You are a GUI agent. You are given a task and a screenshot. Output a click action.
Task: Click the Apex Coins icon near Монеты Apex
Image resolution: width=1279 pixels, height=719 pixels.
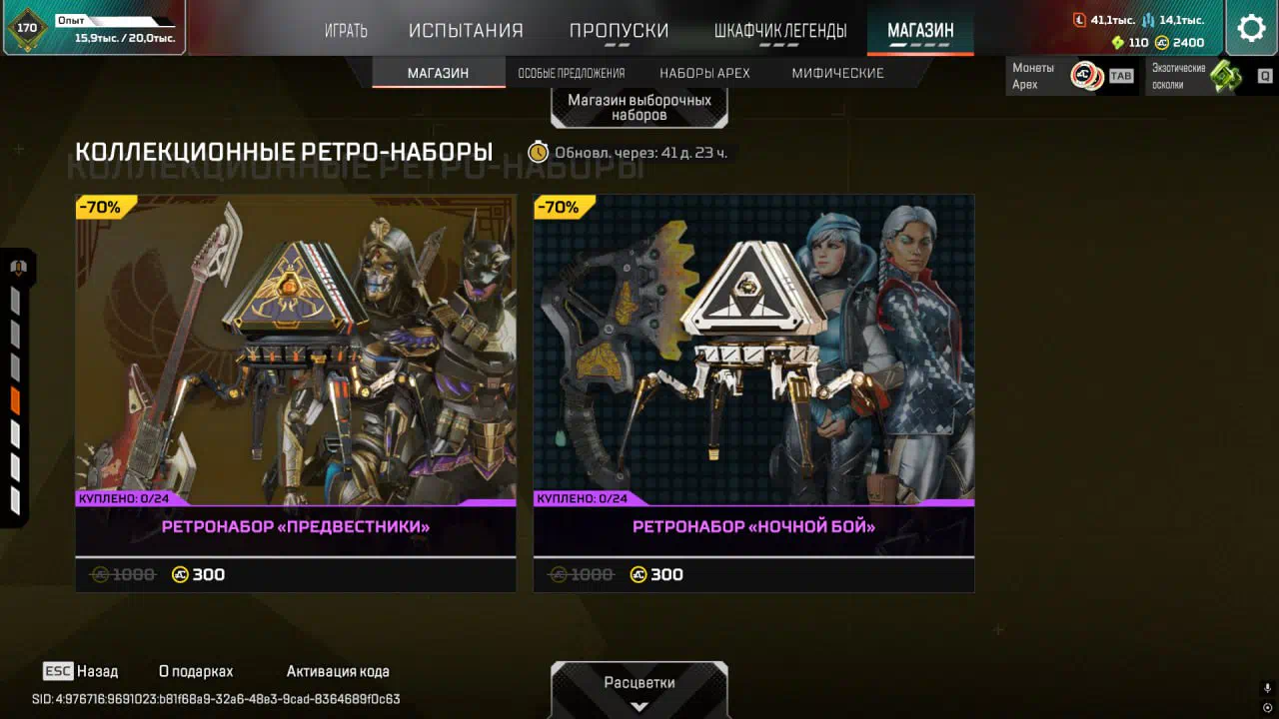pos(1087,76)
